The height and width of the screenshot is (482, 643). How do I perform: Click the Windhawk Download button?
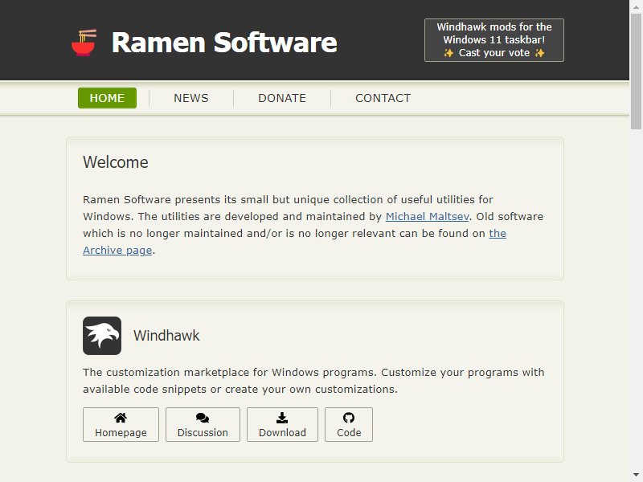click(x=282, y=425)
